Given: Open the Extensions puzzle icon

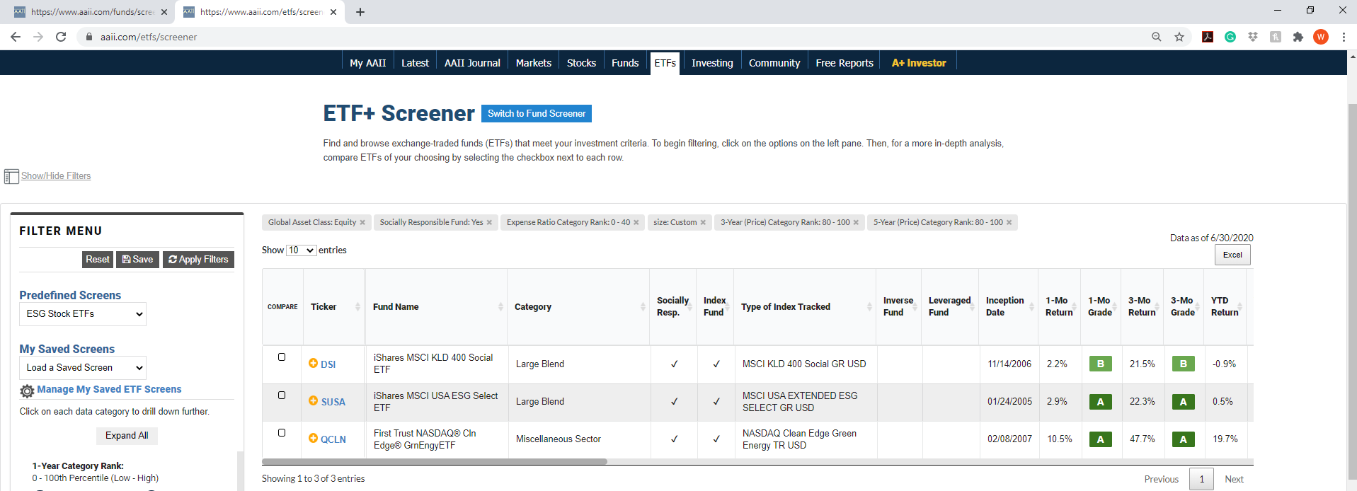Looking at the screenshot, I should [1298, 37].
